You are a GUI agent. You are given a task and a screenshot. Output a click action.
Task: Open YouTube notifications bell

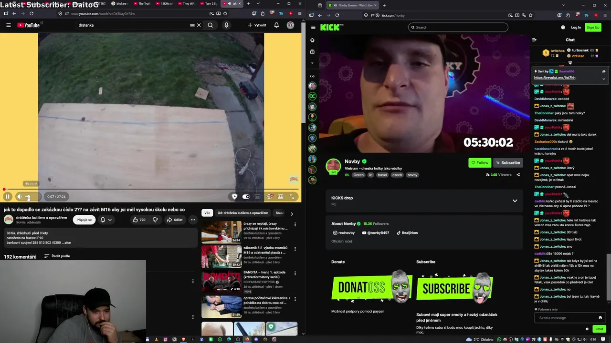pos(276,25)
